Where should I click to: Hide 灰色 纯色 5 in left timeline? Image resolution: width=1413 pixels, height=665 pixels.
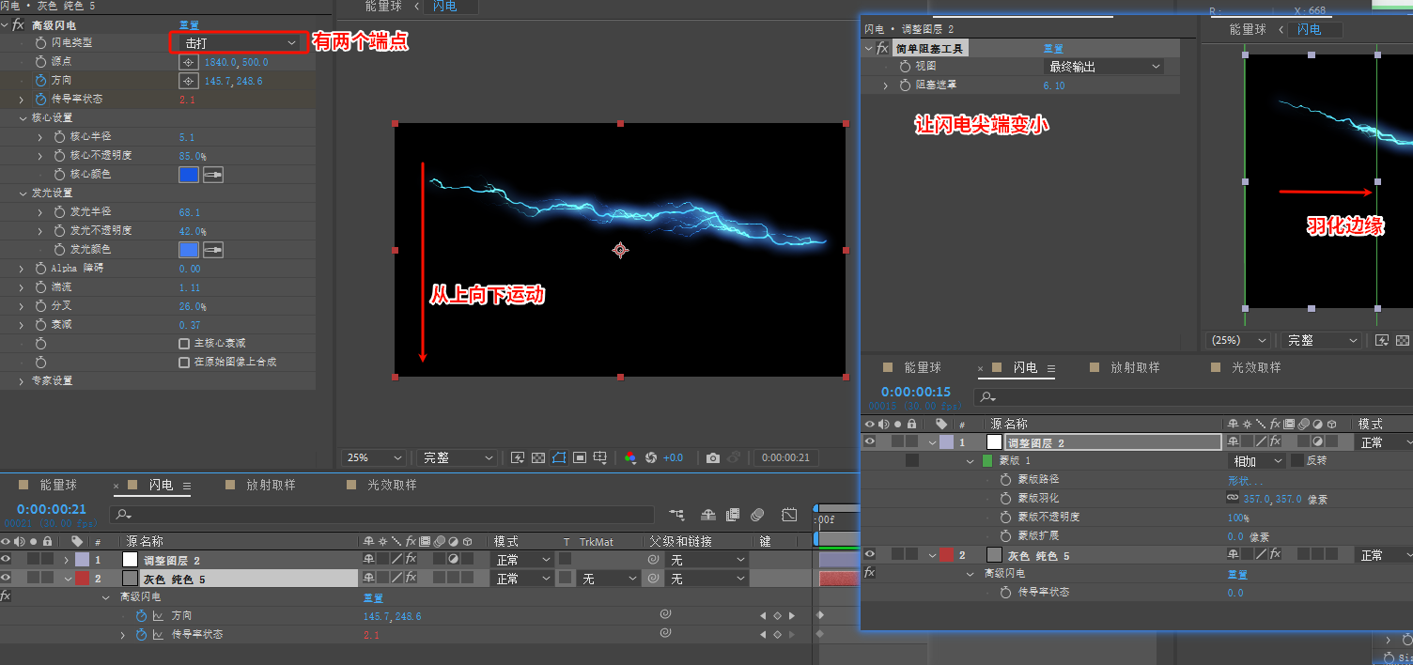coord(6,579)
